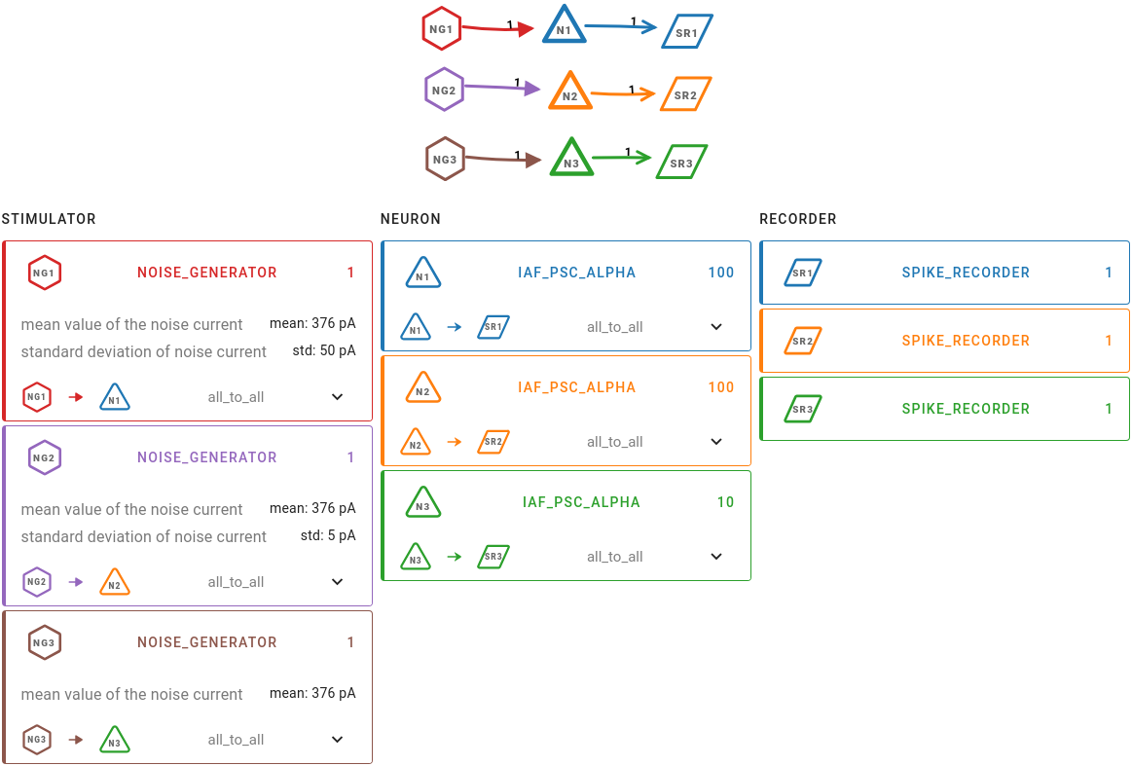Image resolution: width=1132 pixels, height=766 pixels.
Task: Click the blue SR1 parallelogram in graph
Action: tap(687, 32)
